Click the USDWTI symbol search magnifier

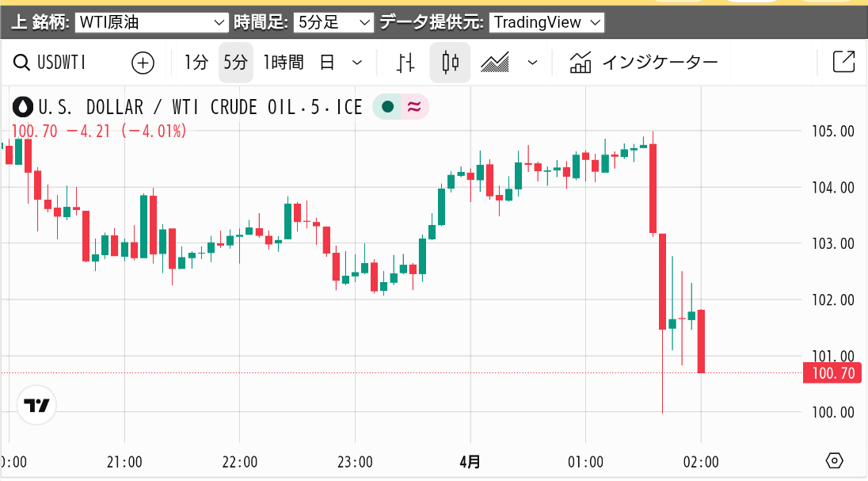point(23,63)
